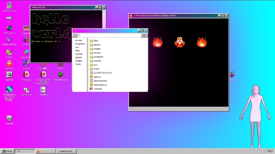Click the folder icon beside movies in file list

[91, 53]
